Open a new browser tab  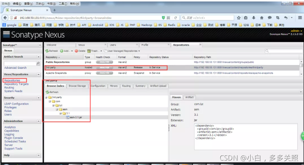pyautogui.click(x=54, y=10)
